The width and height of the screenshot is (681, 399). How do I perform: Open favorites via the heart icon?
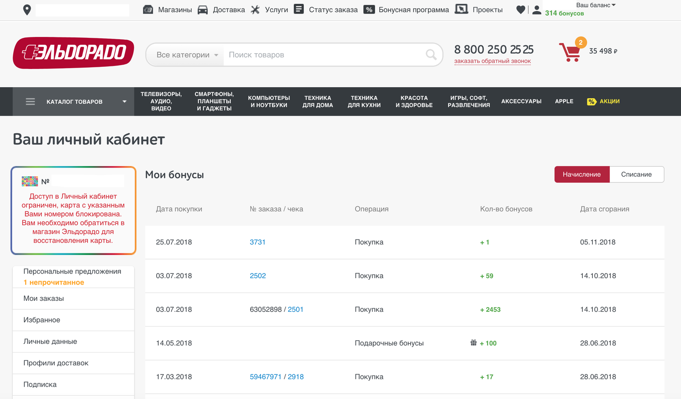click(521, 10)
